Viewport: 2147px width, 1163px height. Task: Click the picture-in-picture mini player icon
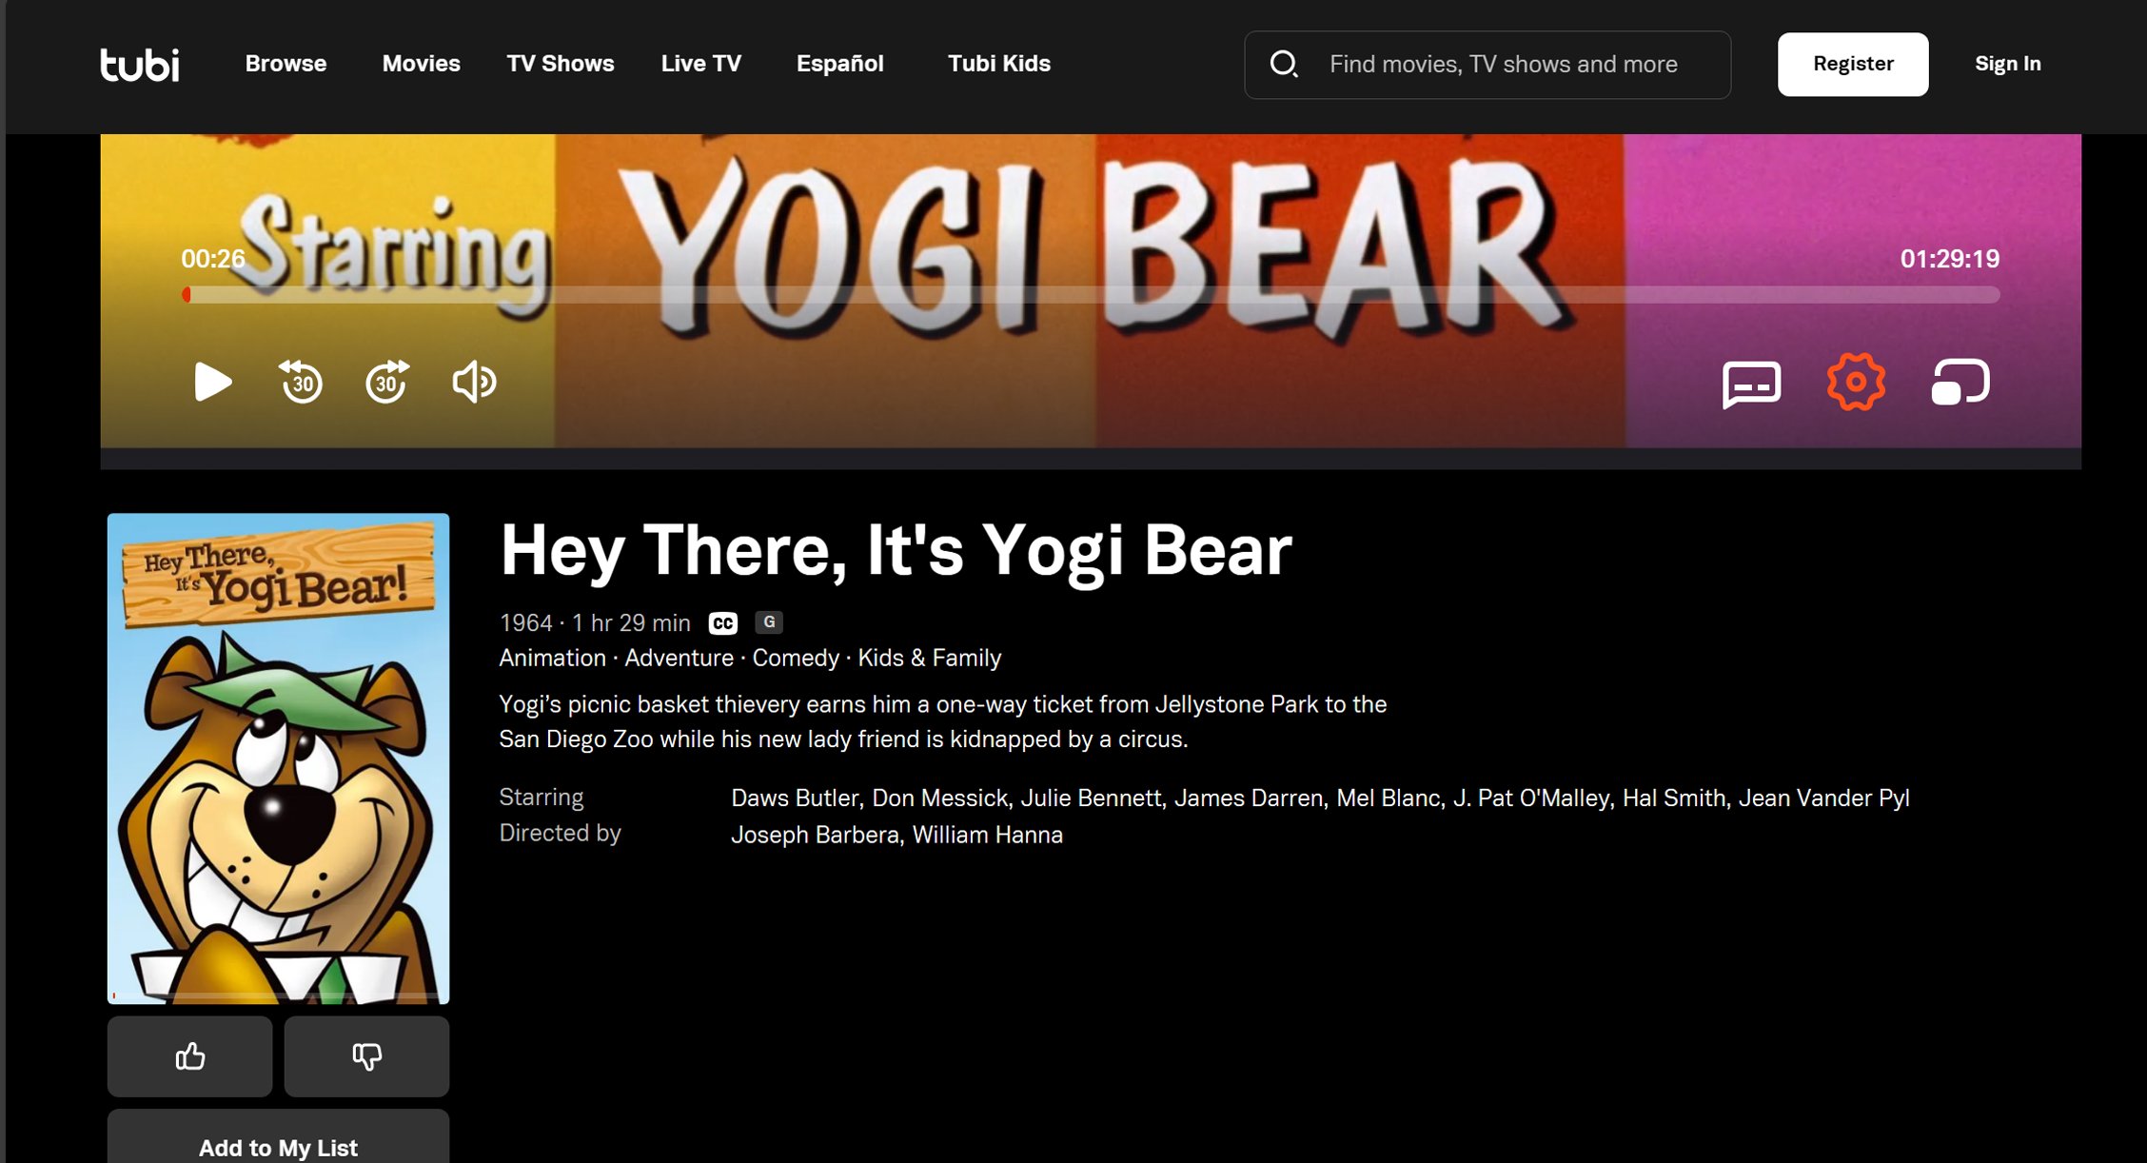1960,382
